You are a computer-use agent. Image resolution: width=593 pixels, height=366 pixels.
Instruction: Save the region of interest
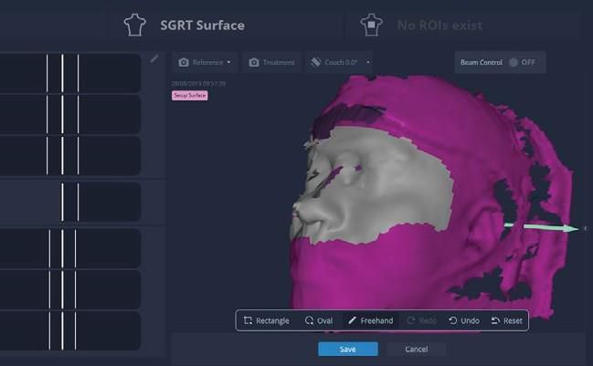click(x=348, y=349)
